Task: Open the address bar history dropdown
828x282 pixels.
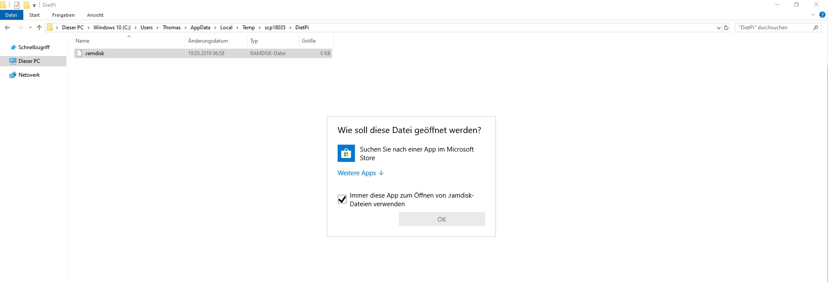Action: coord(718,28)
